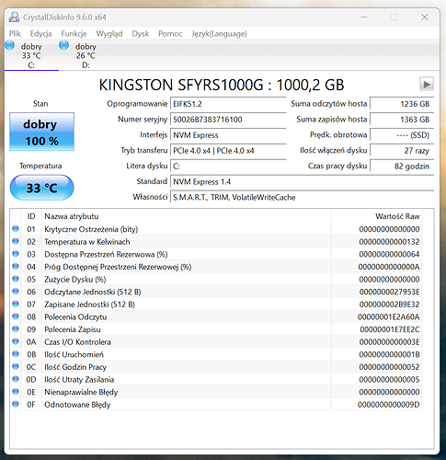Select row Próg Dostępnej Przestrzeni Rezerwowej (%)
Image resolution: width=446 pixels, height=460 pixels.
tap(216, 267)
